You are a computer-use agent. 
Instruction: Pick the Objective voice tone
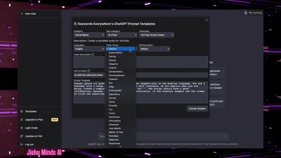click(x=120, y=140)
